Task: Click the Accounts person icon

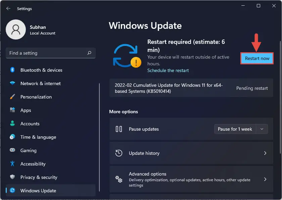Action: tap(12, 124)
